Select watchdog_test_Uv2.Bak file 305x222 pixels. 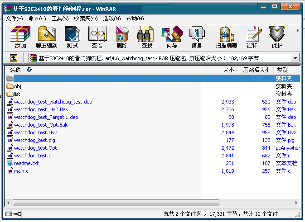(41, 109)
